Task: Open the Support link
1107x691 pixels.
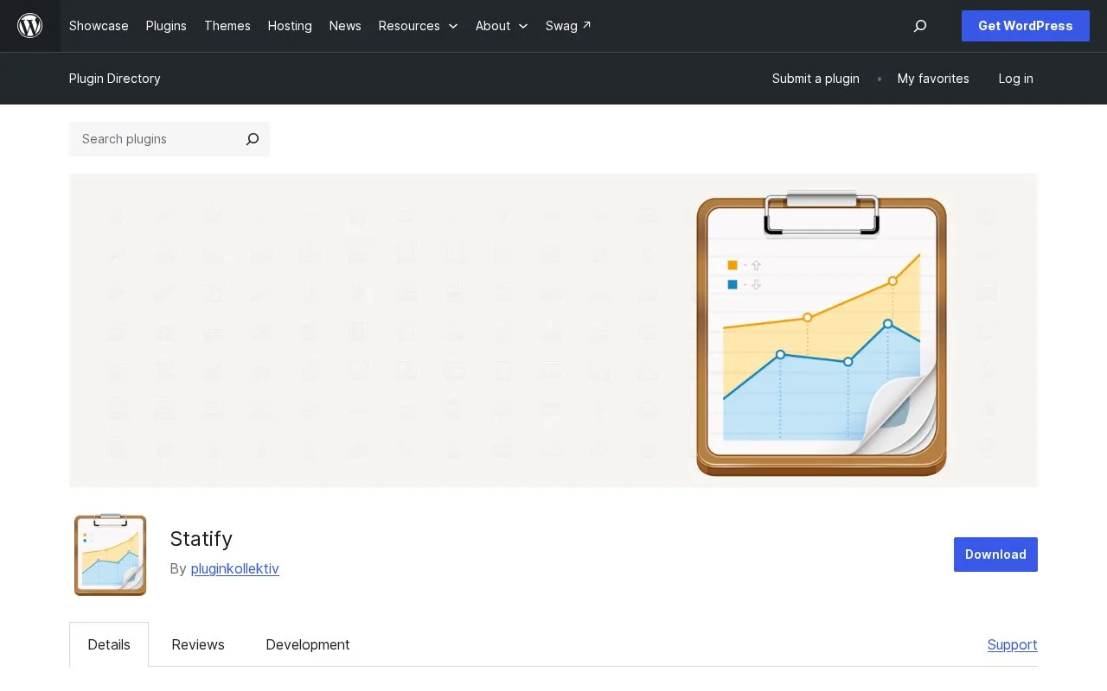Action: 1013,644
